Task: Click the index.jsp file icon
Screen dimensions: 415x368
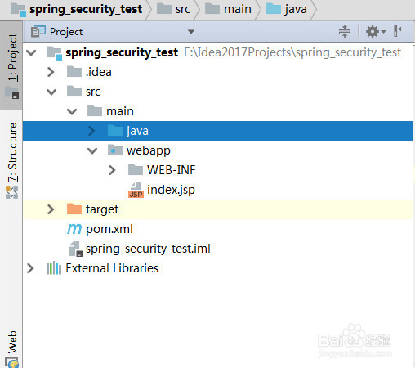Action: [x=136, y=190]
